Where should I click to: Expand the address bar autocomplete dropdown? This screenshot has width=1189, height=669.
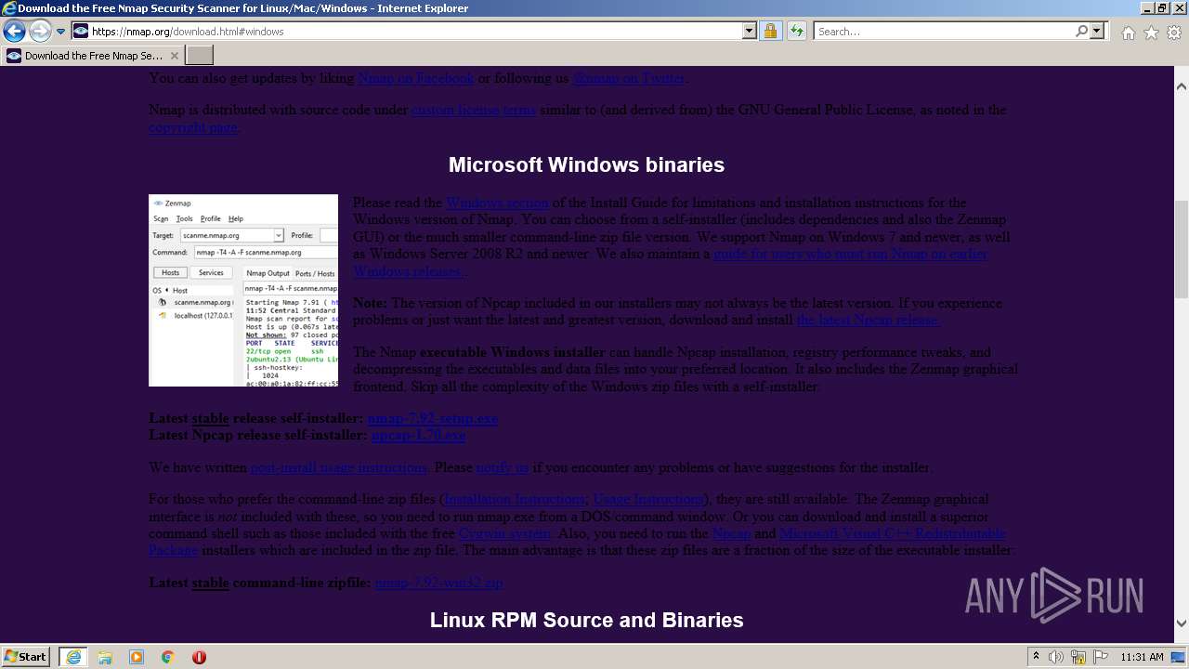(x=750, y=31)
